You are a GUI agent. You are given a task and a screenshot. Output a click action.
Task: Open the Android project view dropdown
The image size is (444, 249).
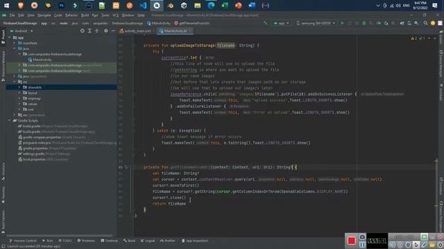pos(22,31)
